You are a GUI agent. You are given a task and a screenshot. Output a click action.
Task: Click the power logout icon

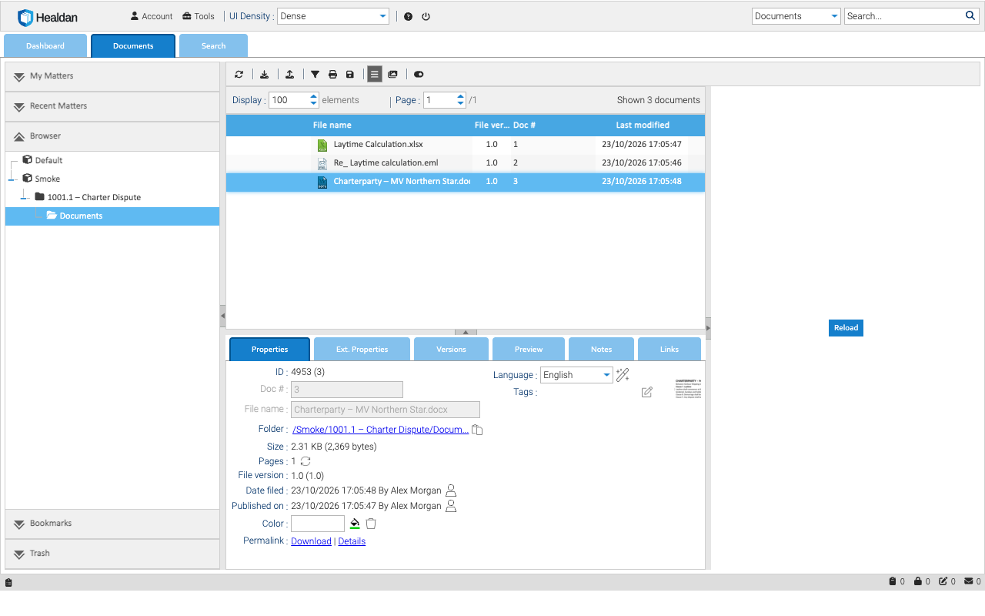click(x=426, y=16)
